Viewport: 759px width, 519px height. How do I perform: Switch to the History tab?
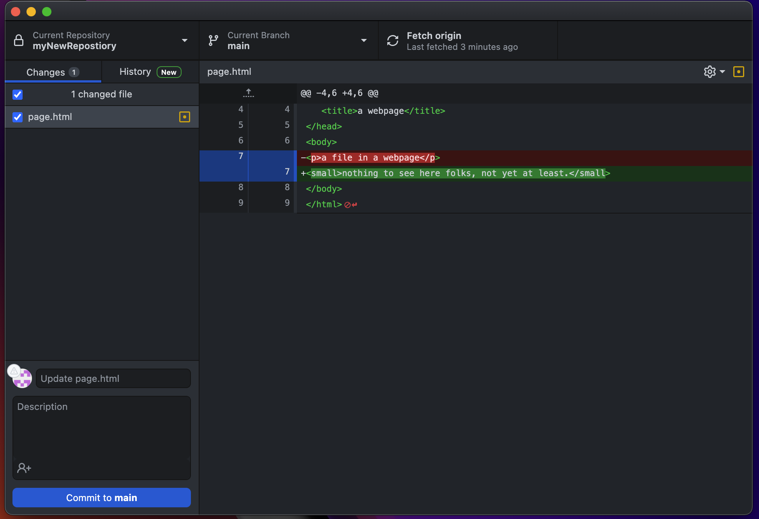(x=150, y=72)
